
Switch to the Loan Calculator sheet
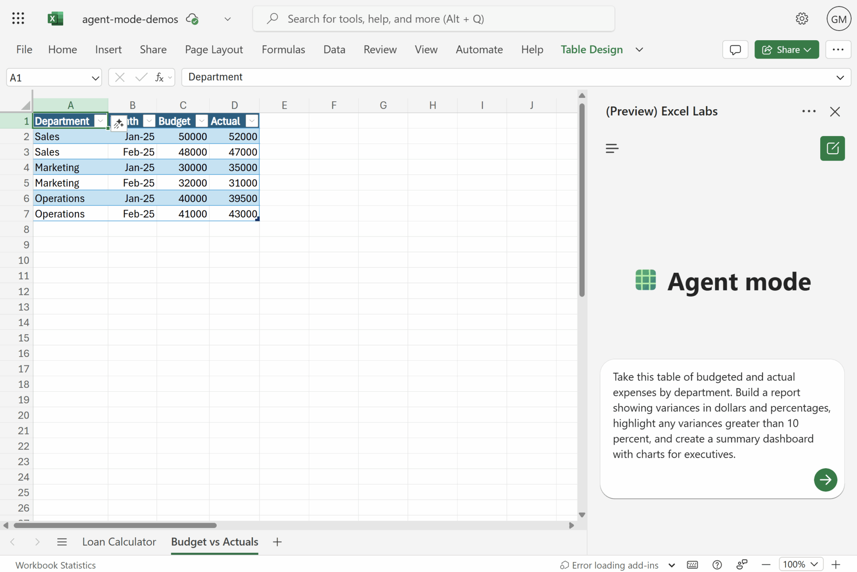[x=119, y=542]
